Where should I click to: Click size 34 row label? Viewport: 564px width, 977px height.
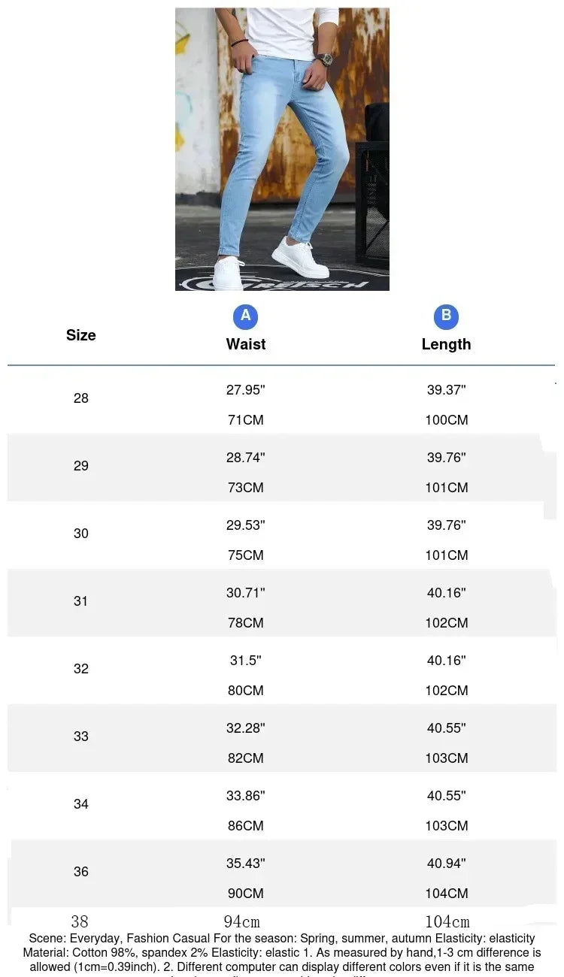pyautogui.click(x=81, y=804)
